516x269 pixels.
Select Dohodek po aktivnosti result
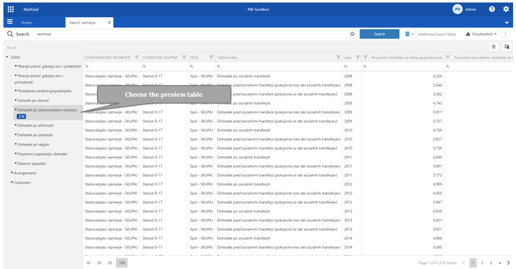click(x=36, y=126)
